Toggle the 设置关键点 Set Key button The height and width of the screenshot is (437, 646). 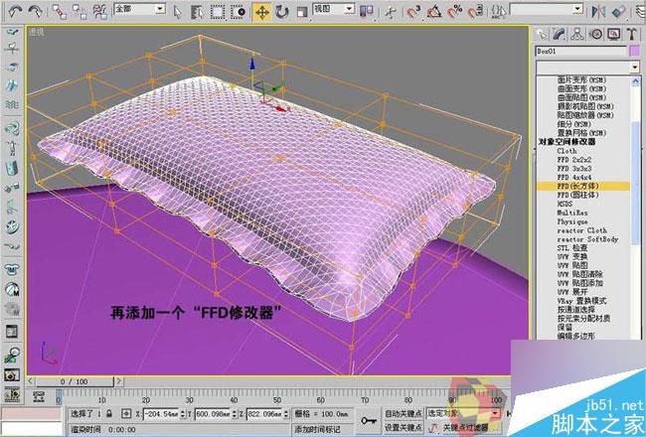(x=404, y=427)
